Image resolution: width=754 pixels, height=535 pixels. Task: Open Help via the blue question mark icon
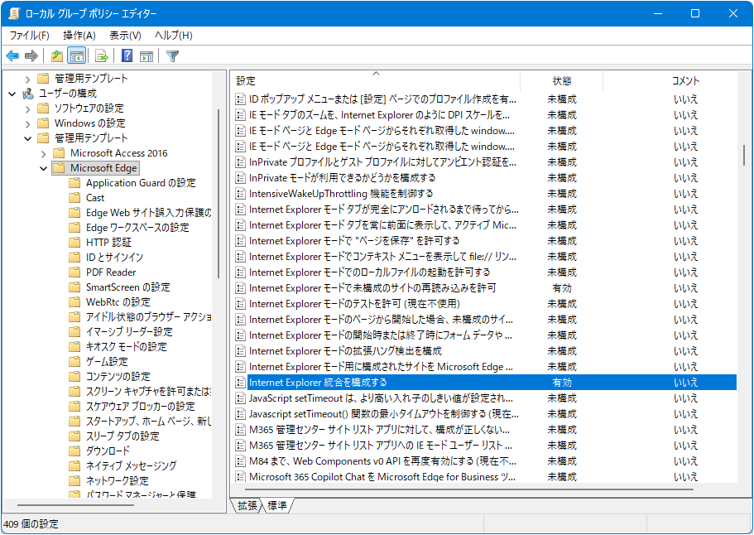coord(127,56)
